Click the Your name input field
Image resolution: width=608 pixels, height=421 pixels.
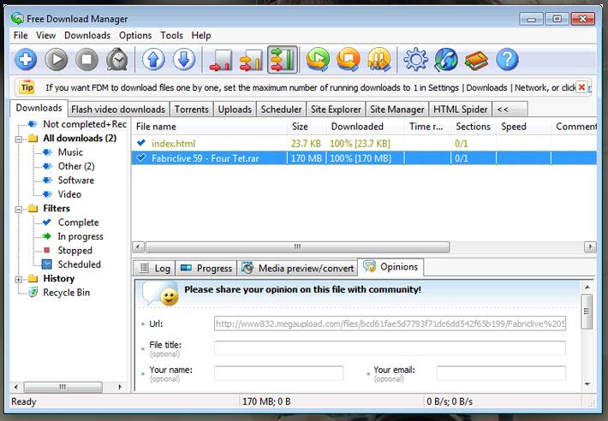point(278,373)
